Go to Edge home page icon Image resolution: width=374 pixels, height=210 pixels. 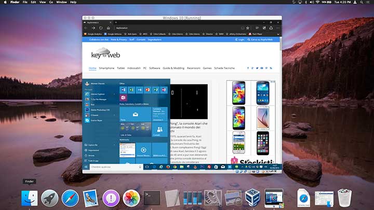pyautogui.click(x=108, y=28)
